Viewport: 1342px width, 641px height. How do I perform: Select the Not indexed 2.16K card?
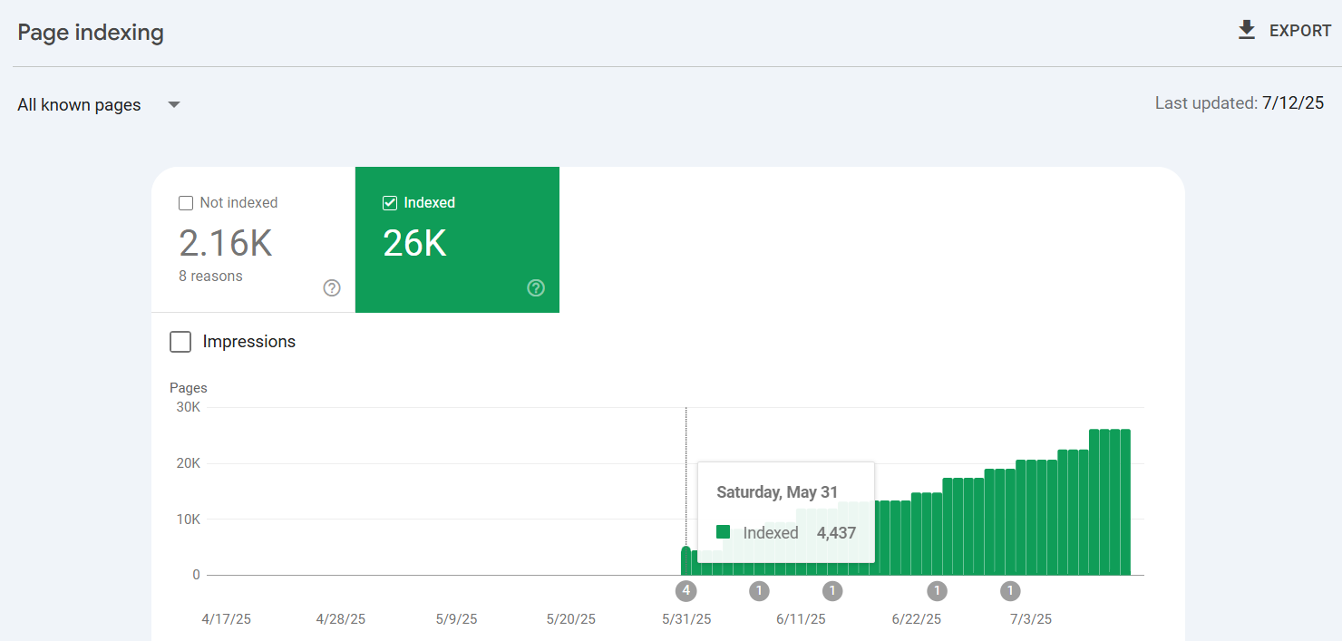click(x=253, y=241)
